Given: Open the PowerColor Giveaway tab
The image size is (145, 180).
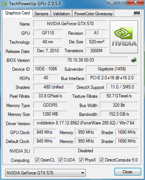Looking at the screenshot, I should (x=94, y=14).
